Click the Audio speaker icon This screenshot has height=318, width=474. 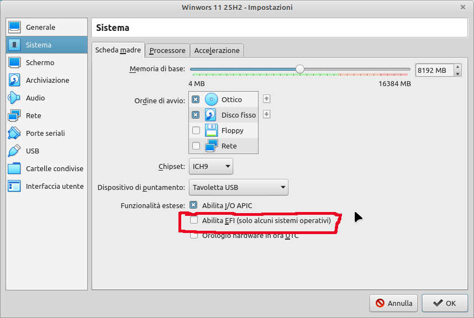click(14, 98)
